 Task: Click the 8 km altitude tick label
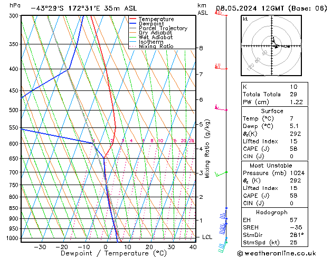point(201,48)
